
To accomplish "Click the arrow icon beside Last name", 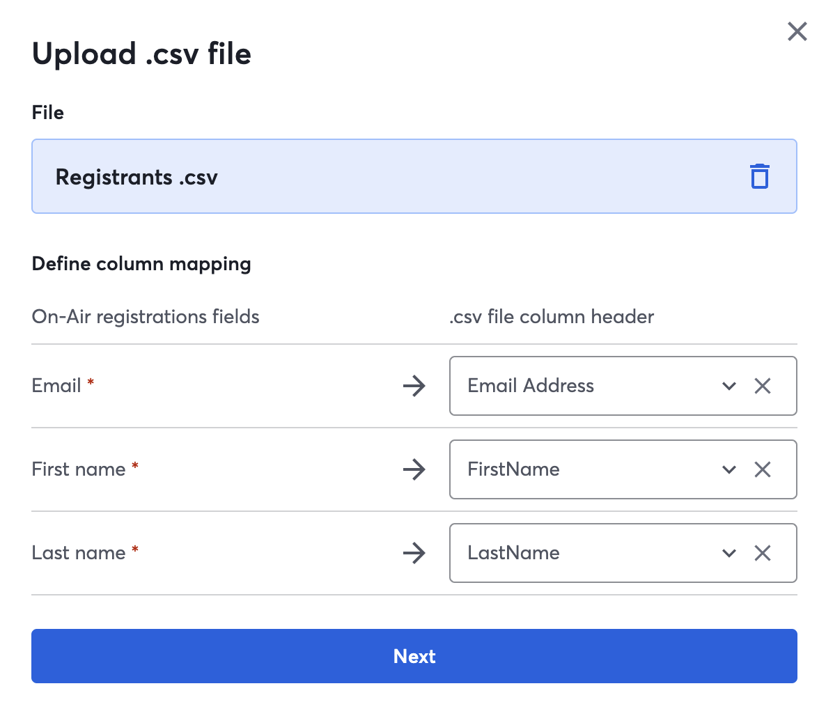I will click(414, 553).
